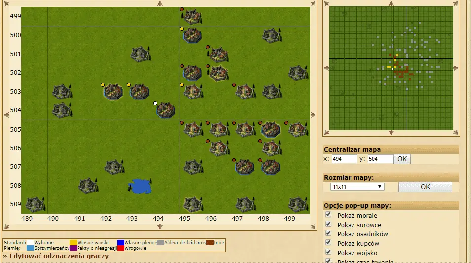Click the village at 498|507
Image resolution: width=471 pixels, height=263 pixels.
pyautogui.click(x=271, y=167)
